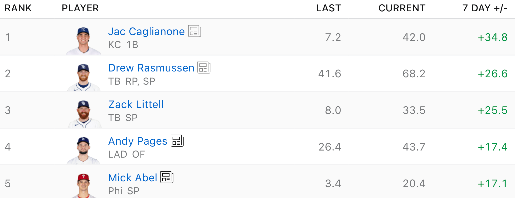Screen dimensions: 522x198
Task: Open Mick Abel headshot thumbnail
Action: [x=83, y=186]
